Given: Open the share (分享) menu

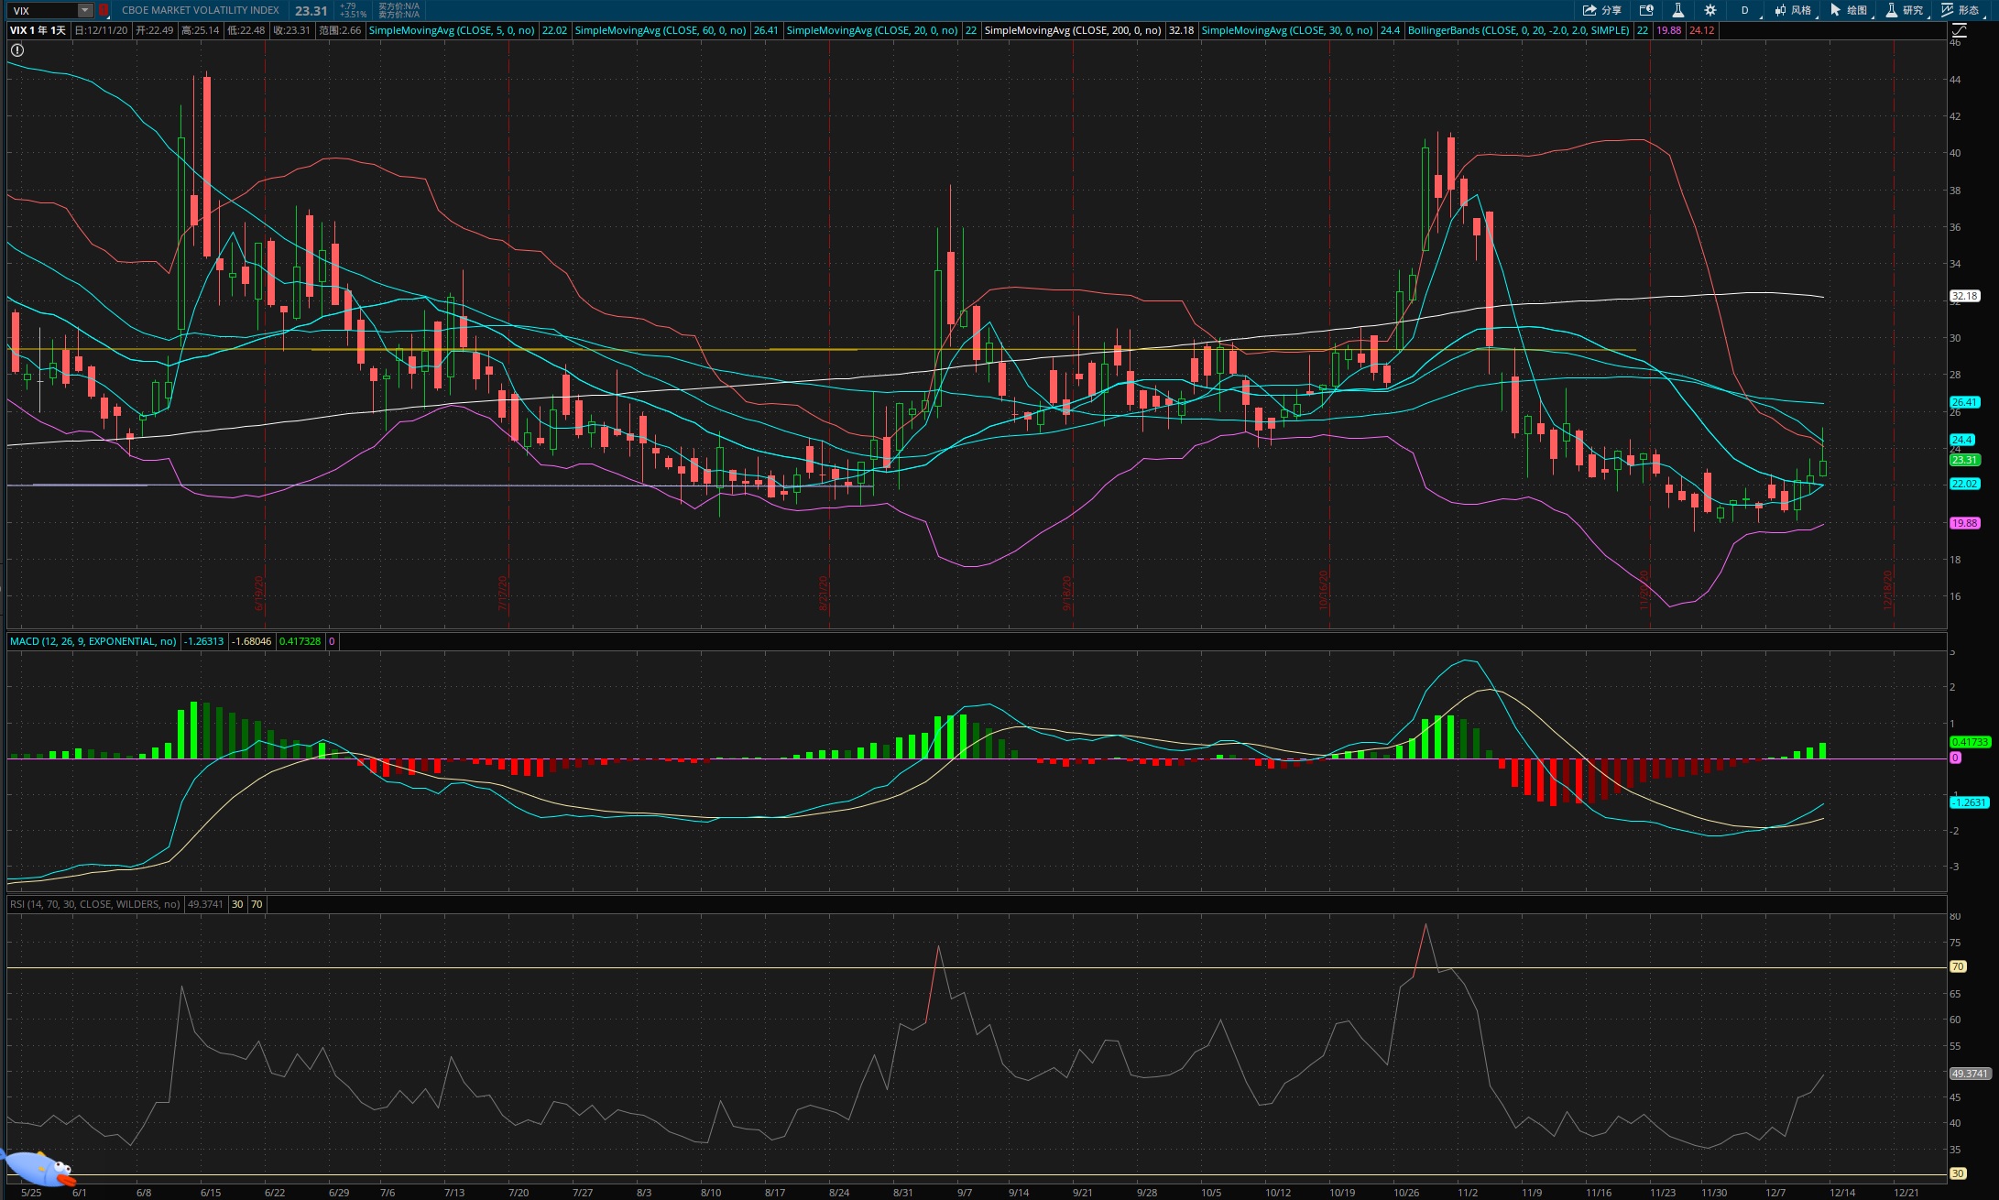Looking at the screenshot, I should [x=1601, y=10].
